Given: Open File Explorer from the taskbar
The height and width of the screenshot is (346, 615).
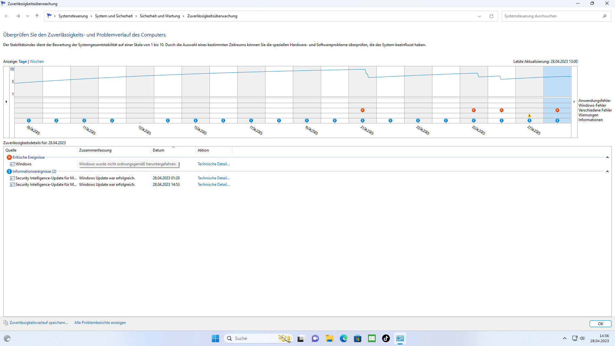Looking at the screenshot, I should click(x=330, y=338).
